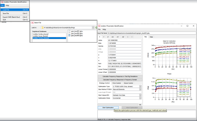Click the Alpha value input field
The image size is (197, 121).
pos(125,40)
